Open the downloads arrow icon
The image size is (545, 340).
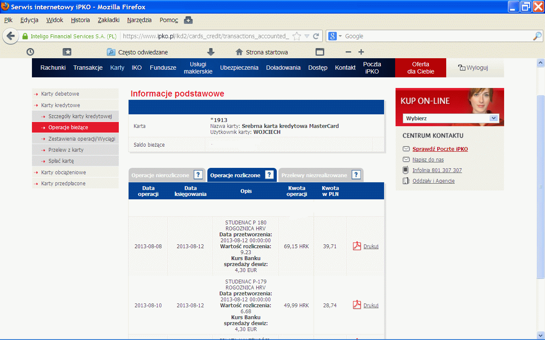[x=211, y=52]
